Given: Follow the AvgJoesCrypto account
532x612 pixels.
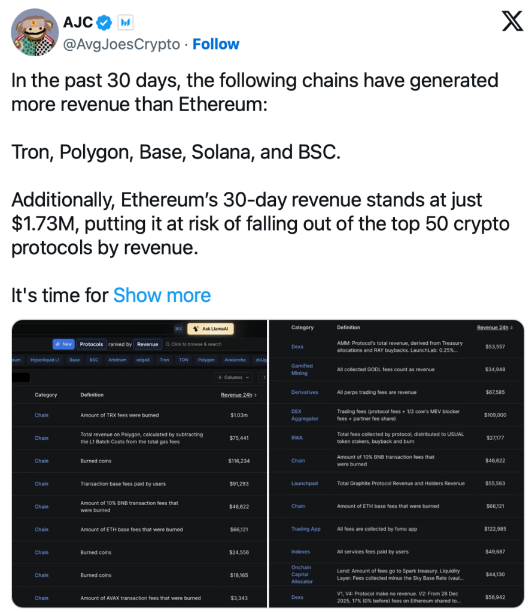Looking at the screenshot, I should [215, 44].
